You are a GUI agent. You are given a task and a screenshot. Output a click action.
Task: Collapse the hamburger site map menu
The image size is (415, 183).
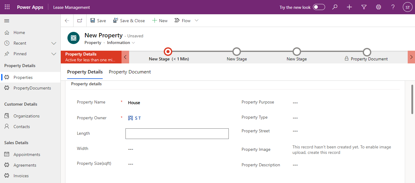click(x=7, y=21)
